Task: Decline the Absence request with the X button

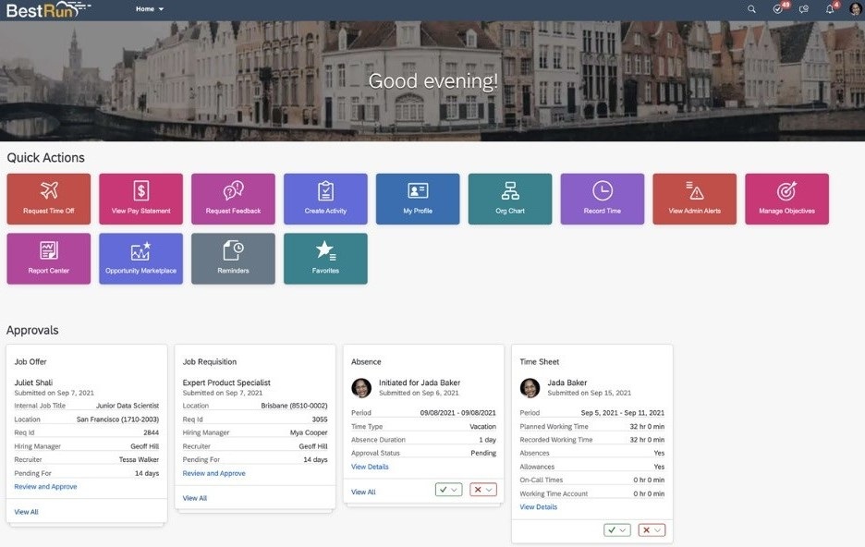Action: (x=483, y=490)
